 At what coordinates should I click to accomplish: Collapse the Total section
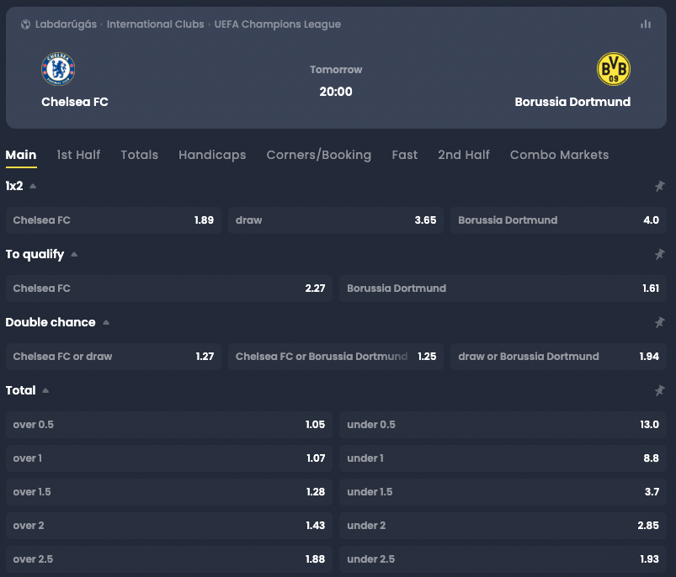point(45,390)
